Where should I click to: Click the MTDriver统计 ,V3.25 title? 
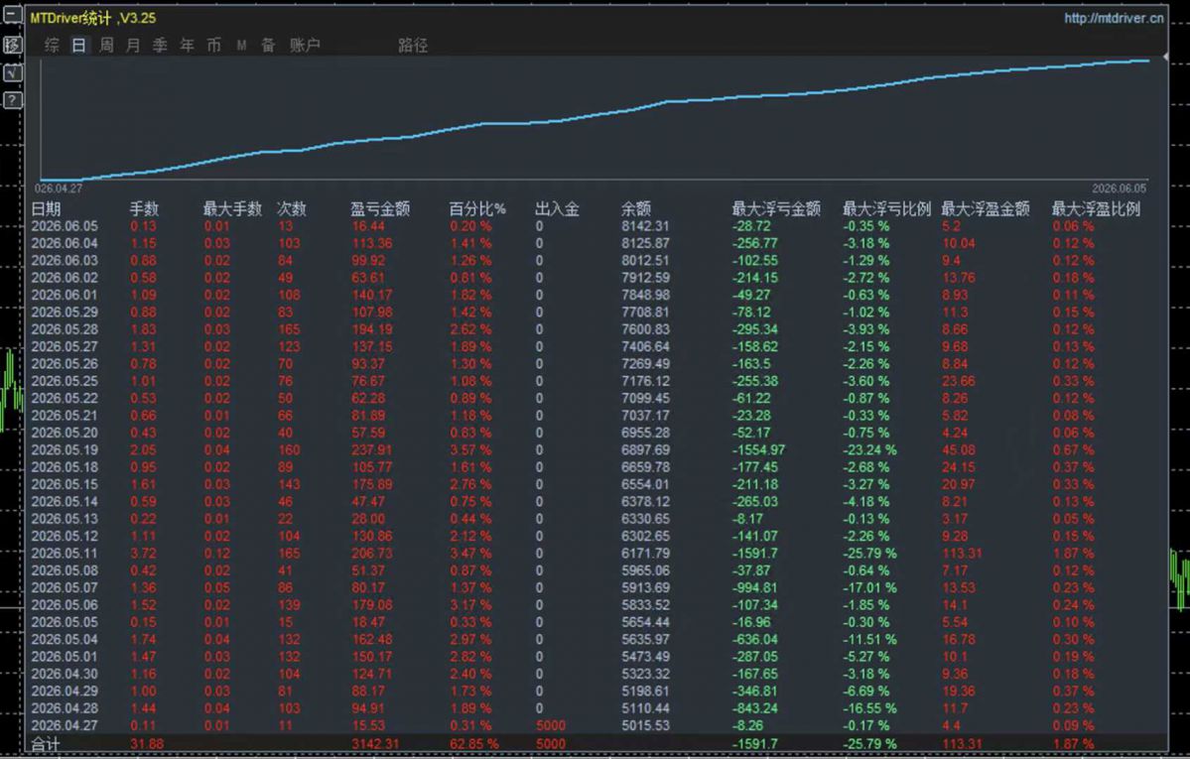coord(93,18)
